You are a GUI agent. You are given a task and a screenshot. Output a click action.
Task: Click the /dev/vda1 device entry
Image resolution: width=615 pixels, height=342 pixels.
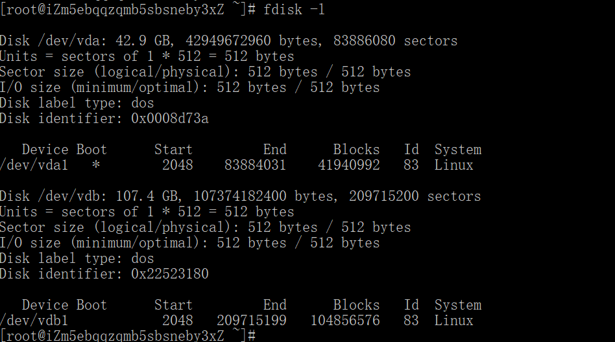pos(34,165)
